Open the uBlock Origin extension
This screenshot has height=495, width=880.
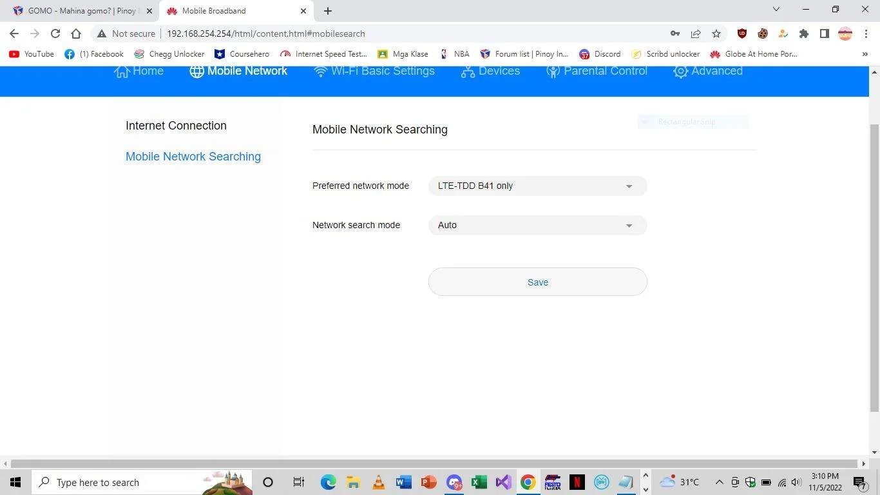click(742, 34)
